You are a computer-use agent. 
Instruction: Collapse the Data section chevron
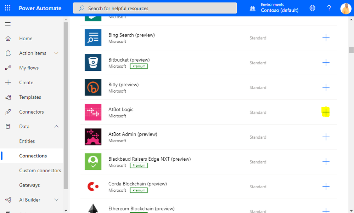coord(56,126)
